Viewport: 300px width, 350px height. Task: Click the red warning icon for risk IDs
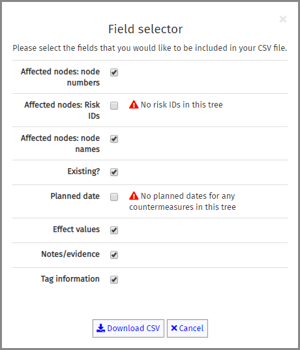[x=134, y=104]
